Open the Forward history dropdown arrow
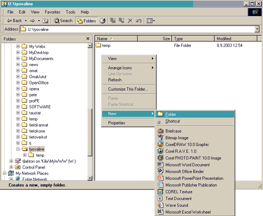Viewport: 263px width, 216px height. (x=39, y=21)
